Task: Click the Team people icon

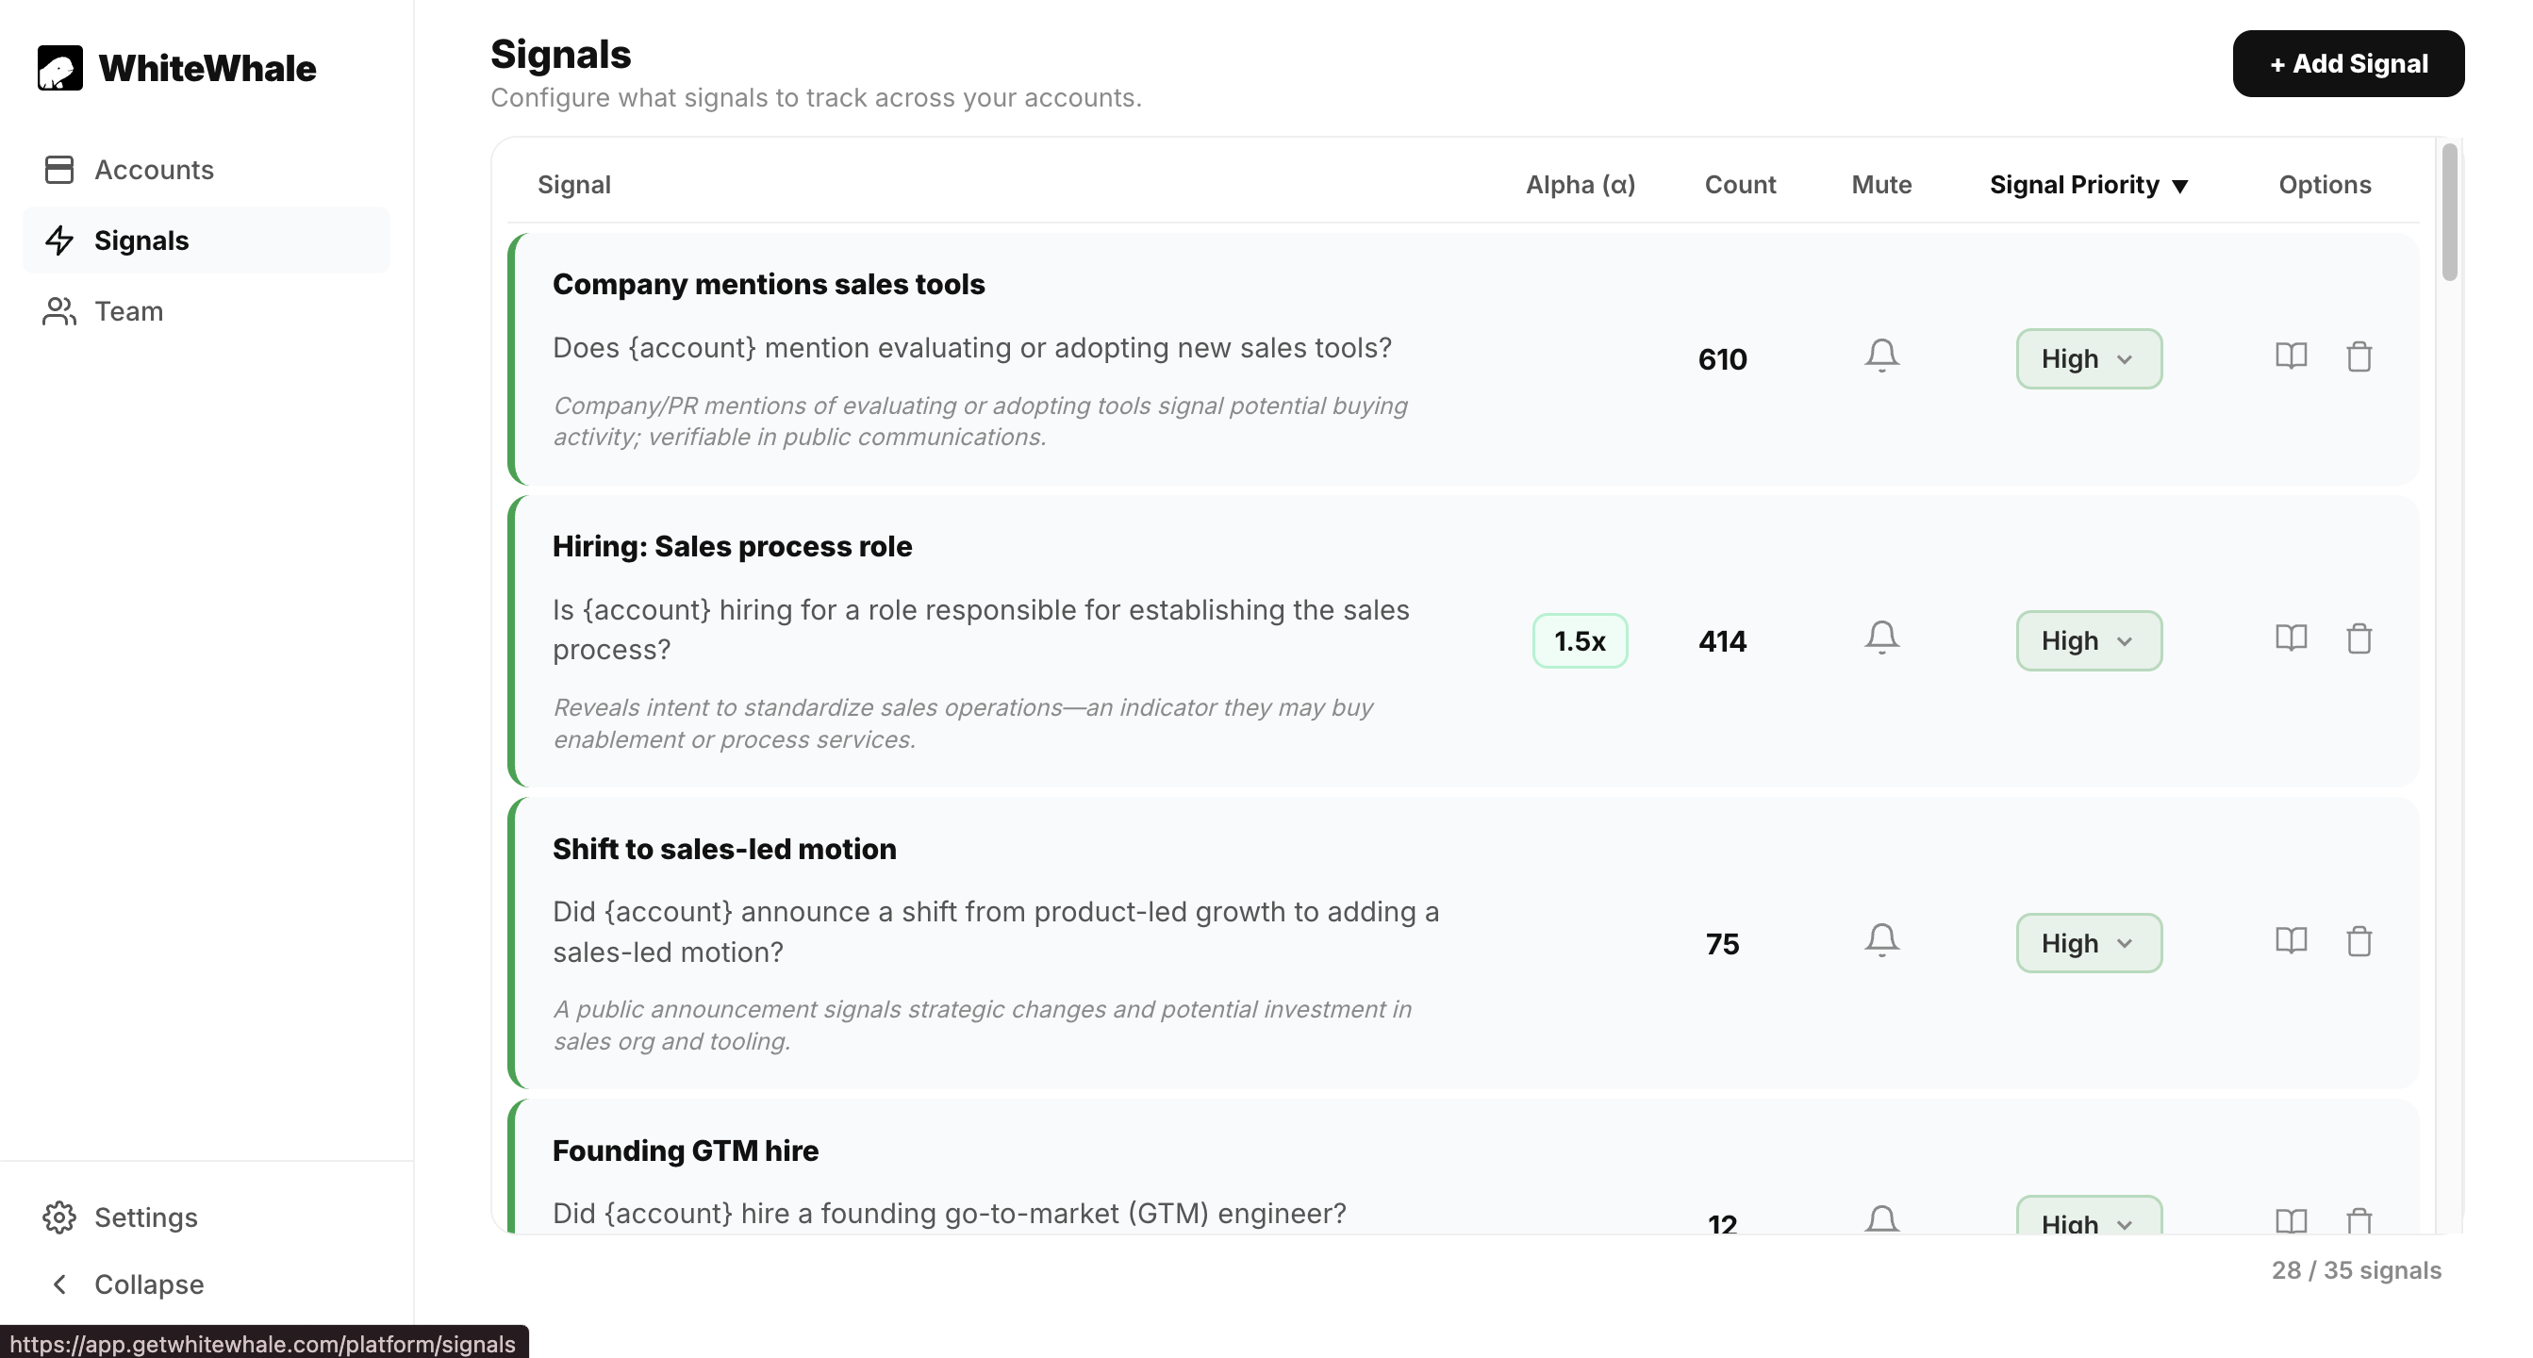Action: [x=59, y=311]
